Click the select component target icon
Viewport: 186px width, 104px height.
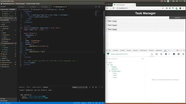pyautogui.click(x=143, y=59)
